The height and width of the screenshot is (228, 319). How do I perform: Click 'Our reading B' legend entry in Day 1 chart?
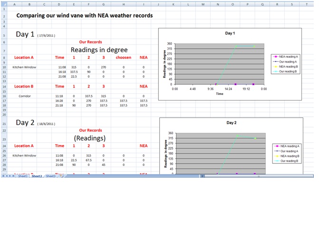[285, 72]
